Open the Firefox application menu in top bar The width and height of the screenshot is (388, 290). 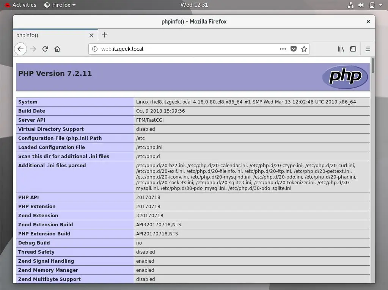coord(60,5)
